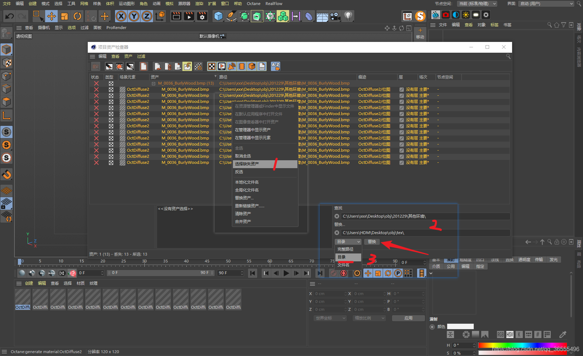Viewport: 583px width, 356px height.
Task: Click the checkerboard texture filter icon
Action: [212, 66]
